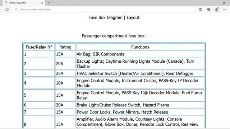Select 'PASS-Key IP Decoder Module' function cell
230x129 pixels.
(140, 83)
